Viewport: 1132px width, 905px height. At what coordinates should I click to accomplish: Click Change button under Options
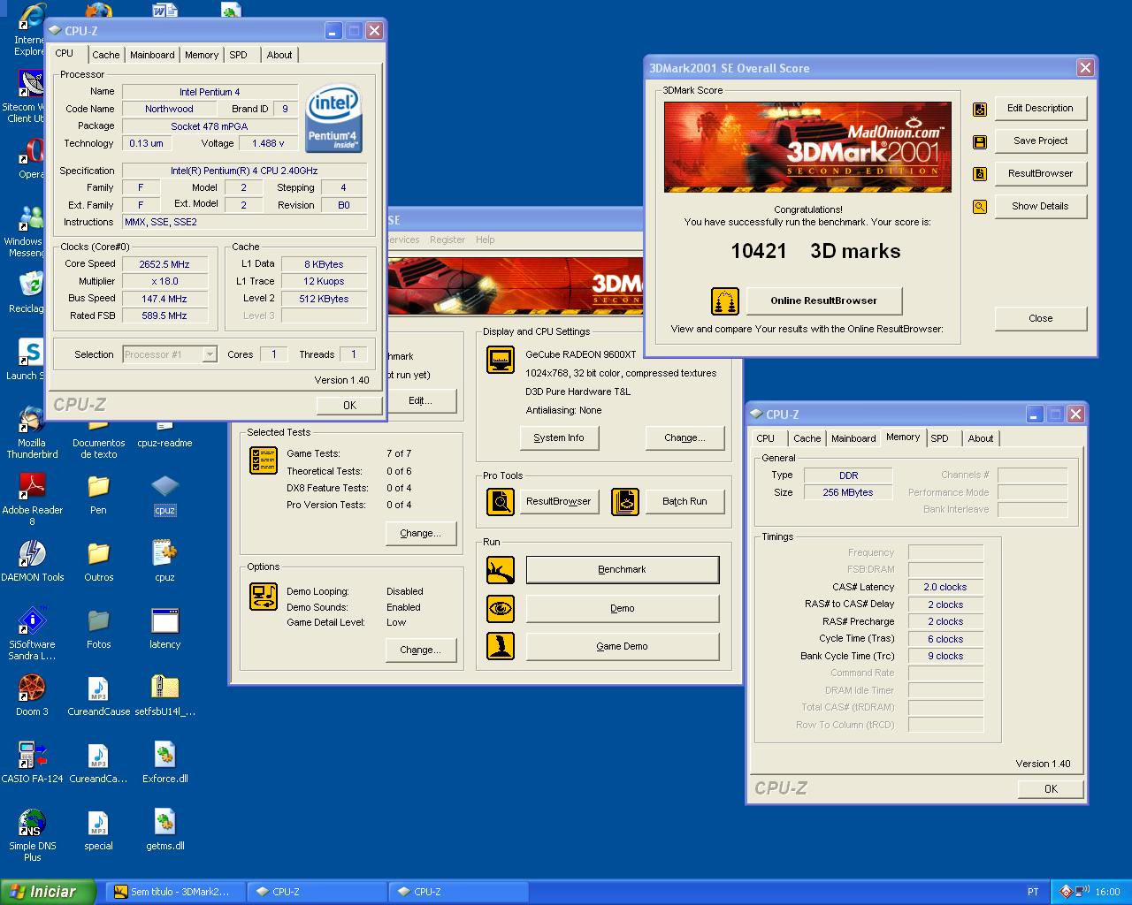pyautogui.click(x=421, y=650)
